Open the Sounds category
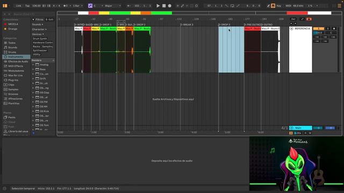Image resolution: width=344 pixels, height=193 pixels. 12,47
